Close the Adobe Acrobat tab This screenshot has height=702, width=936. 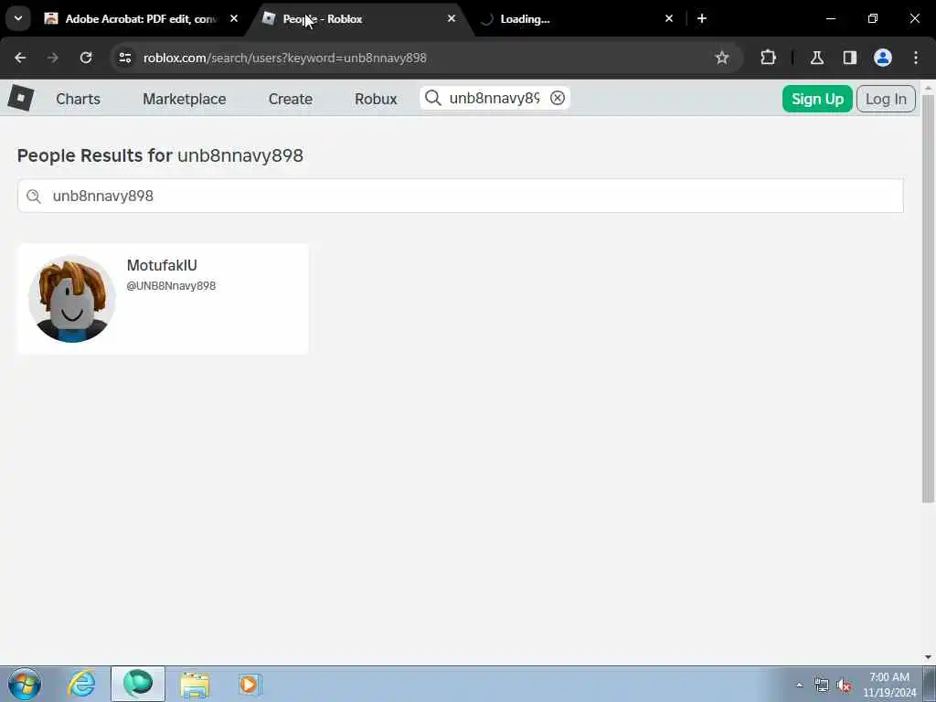coord(234,18)
